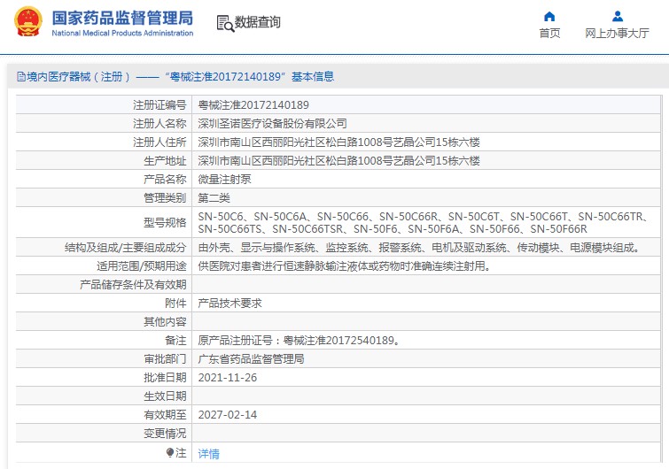This screenshot has height=469, width=669.
Task: Select 广东省药品监督管理局 approval department
Action: (x=251, y=359)
